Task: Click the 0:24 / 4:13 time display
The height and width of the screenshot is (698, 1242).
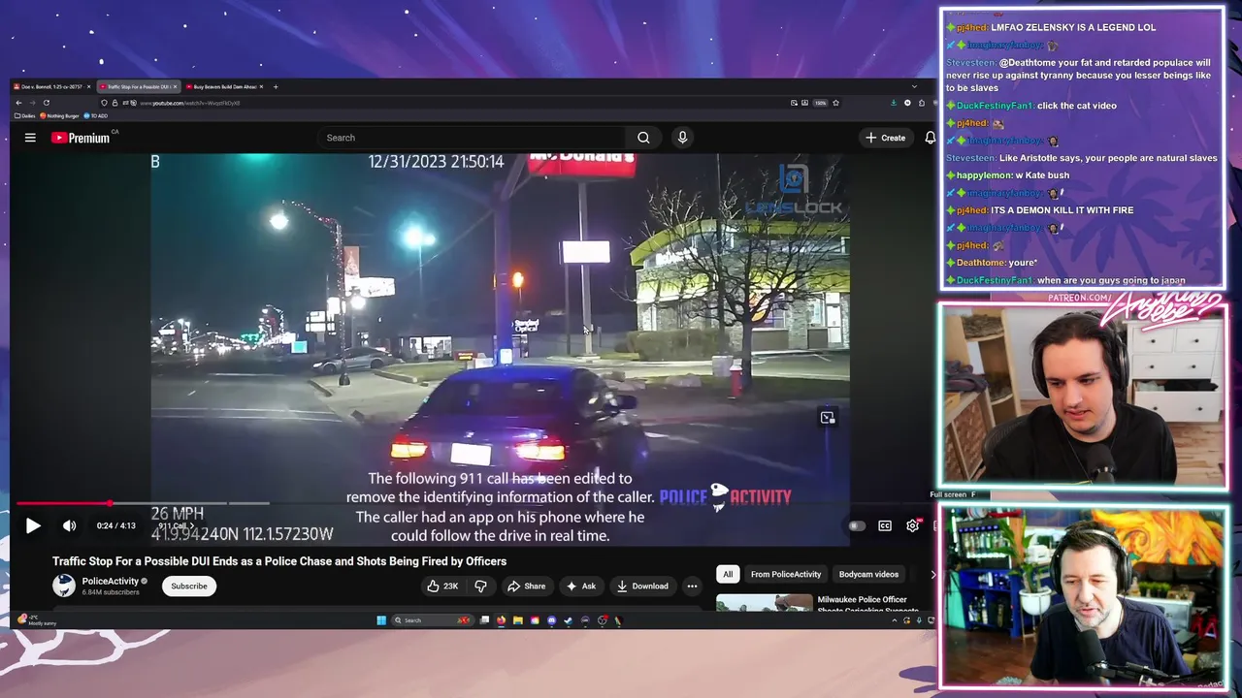Action: point(116,525)
